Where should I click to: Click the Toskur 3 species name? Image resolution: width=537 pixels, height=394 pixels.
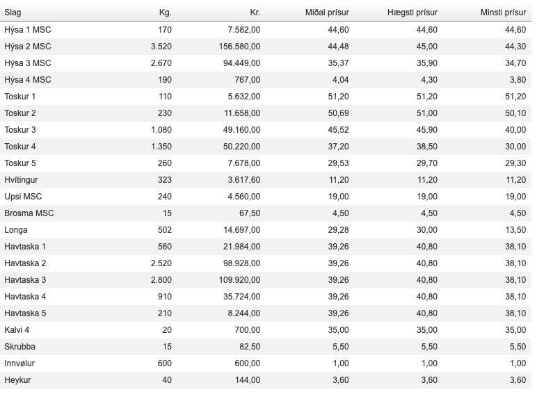pyautogui.click(x=20, y=129)
